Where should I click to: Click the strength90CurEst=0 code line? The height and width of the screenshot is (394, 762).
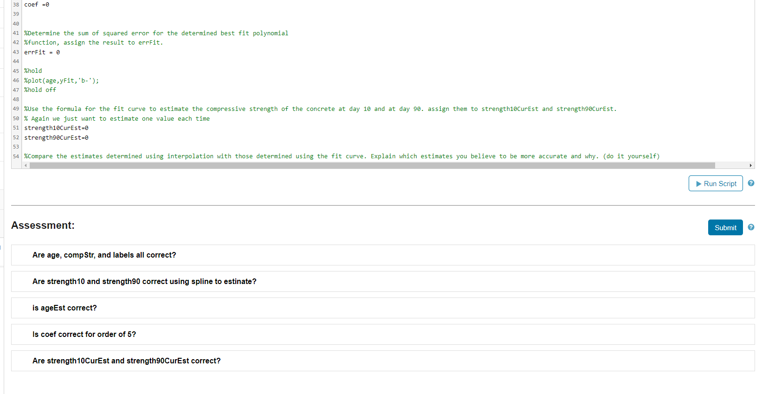pyautogui.click(x=56, y=137)
